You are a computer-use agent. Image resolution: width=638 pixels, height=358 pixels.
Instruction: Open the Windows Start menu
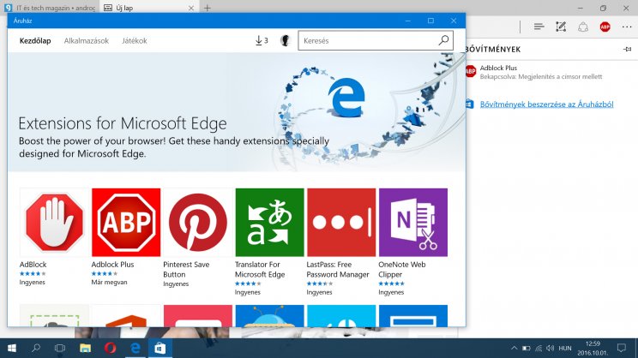[x=12, y=349]
